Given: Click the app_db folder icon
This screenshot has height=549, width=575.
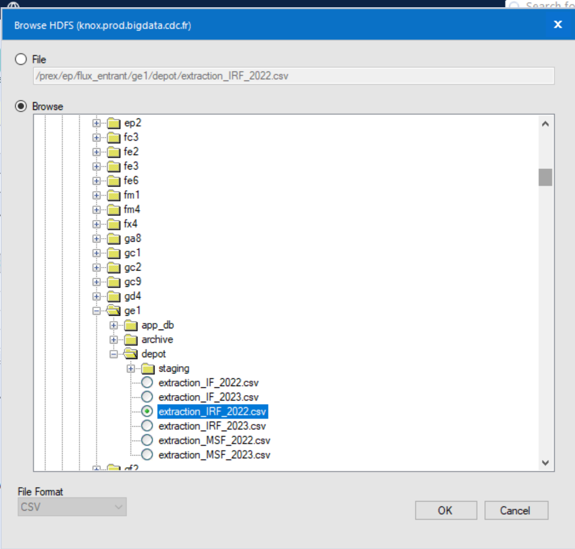Looking at the screenshot, I should coord(130,325).
